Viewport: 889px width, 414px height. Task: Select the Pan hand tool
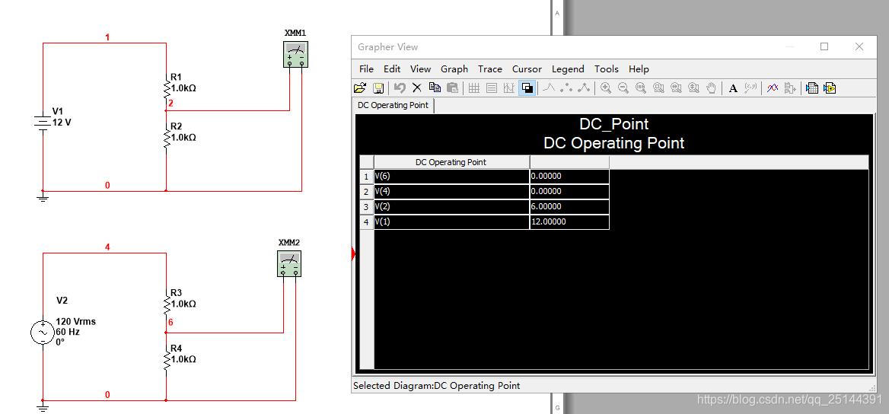pyautogui.click(x=711, y=88)
